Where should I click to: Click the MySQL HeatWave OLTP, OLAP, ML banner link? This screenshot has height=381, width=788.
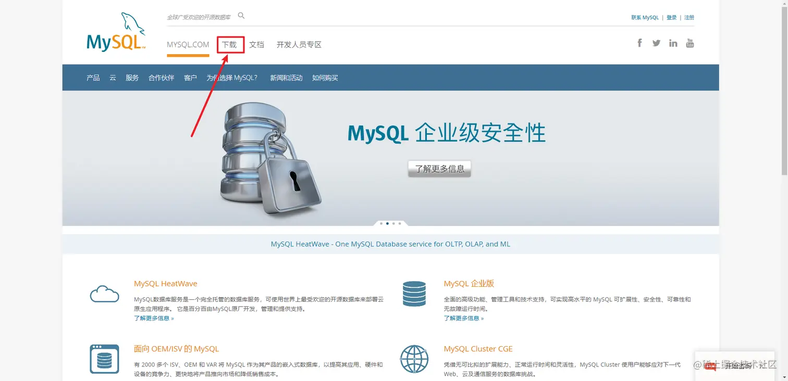pyautogui.click(x=390, y=244)
